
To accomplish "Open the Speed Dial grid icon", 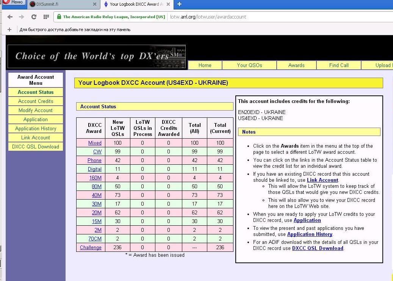I will coord(46,17).
